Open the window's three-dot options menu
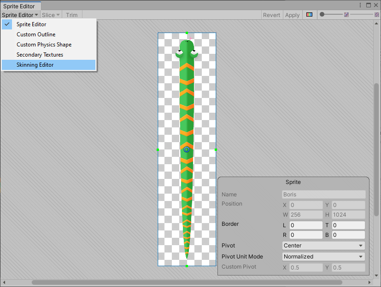 click(x=360, y=5)
